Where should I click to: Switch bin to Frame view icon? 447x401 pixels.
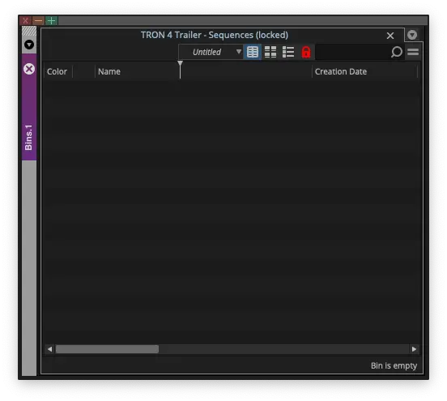click(270, 52)
